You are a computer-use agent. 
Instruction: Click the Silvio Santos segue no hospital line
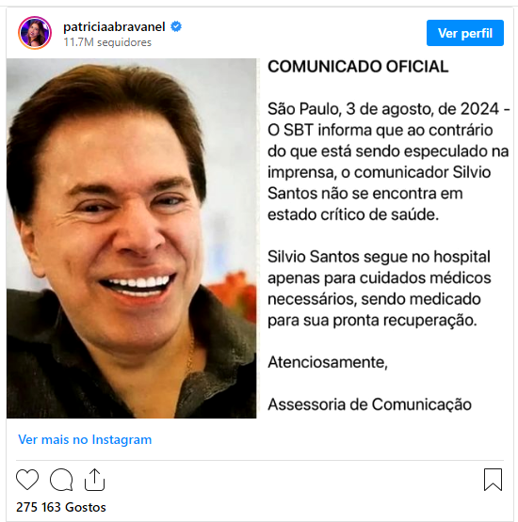pos(379,257)
